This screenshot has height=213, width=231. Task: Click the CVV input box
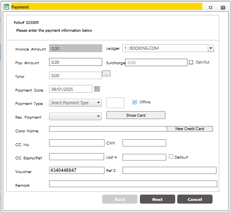[145, 143]
